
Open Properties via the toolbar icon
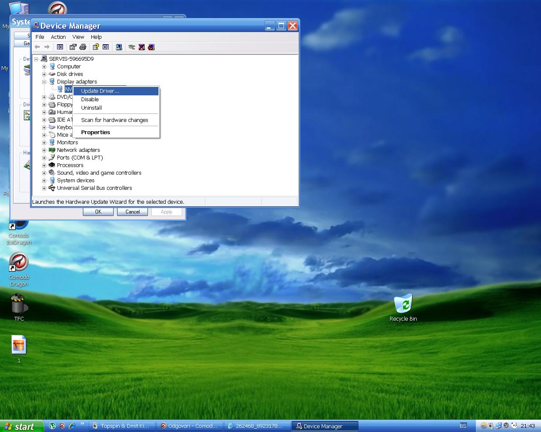tap(73, 47)
